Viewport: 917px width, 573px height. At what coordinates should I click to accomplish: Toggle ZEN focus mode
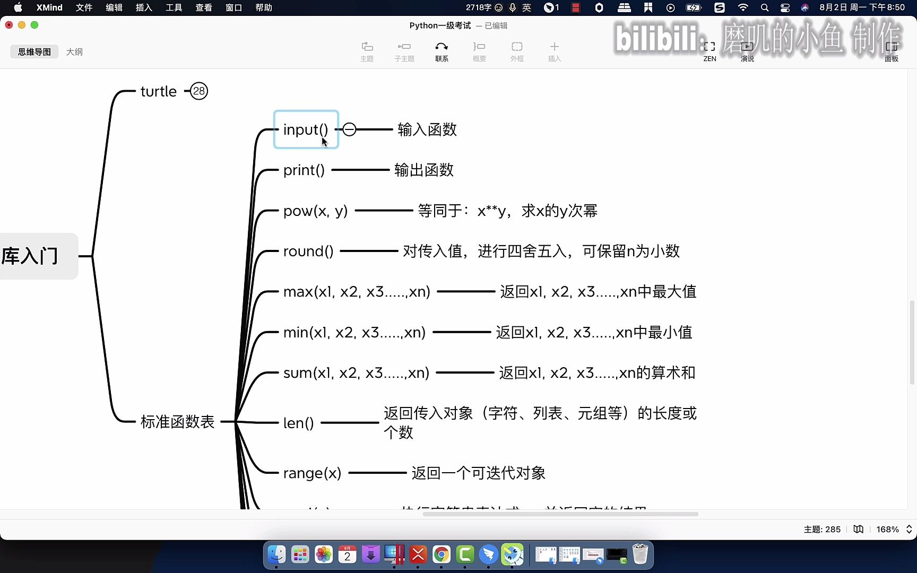pyautogui.click(x=710, y=50)
